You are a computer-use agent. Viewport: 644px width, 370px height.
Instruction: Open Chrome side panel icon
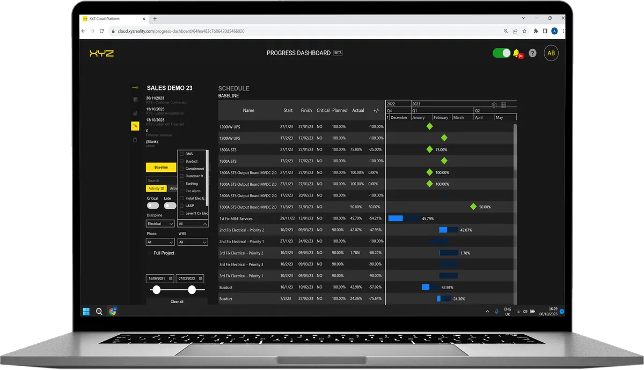pos(545,31)
